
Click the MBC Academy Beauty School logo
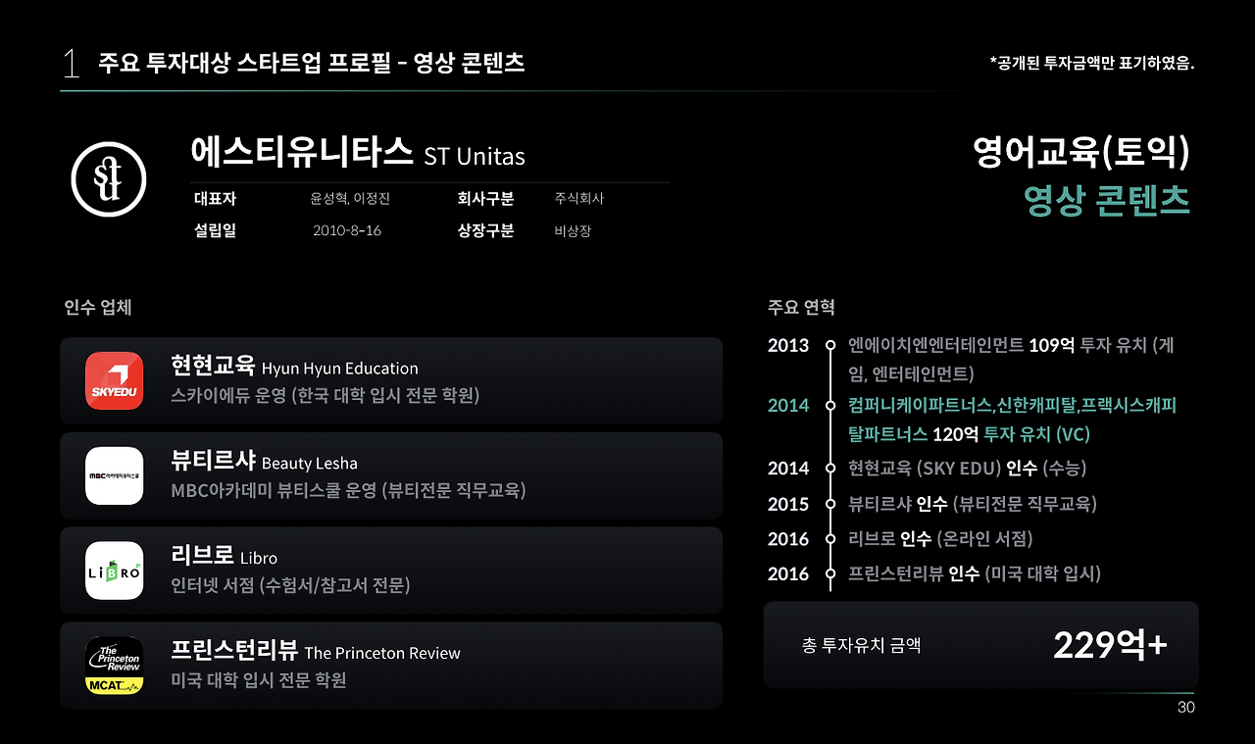click(x=114, y=475)
